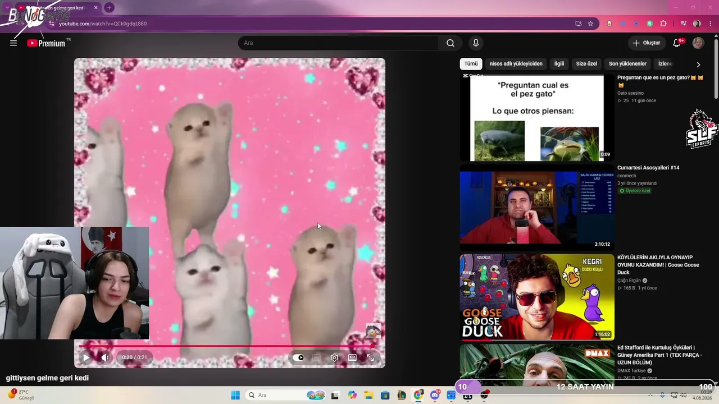Click the address bar URL
Viewport: 719px width, 404px height.
pos(103,24)
